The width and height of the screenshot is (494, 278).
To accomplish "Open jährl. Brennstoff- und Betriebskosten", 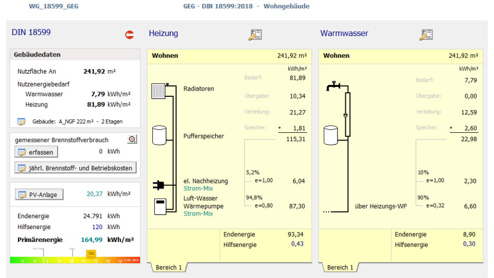I will coord(76,168).
